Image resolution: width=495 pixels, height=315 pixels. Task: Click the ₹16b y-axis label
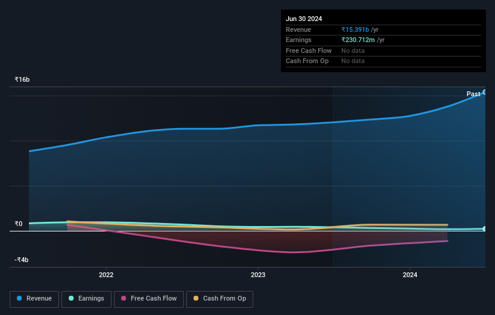coord(22,79)
